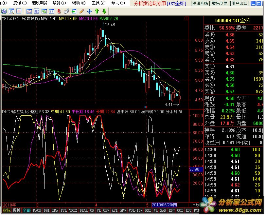The width and height of the screenshot is (265, 215).
Task: Open the 帮助(H) menu
Action: point(118,3)
